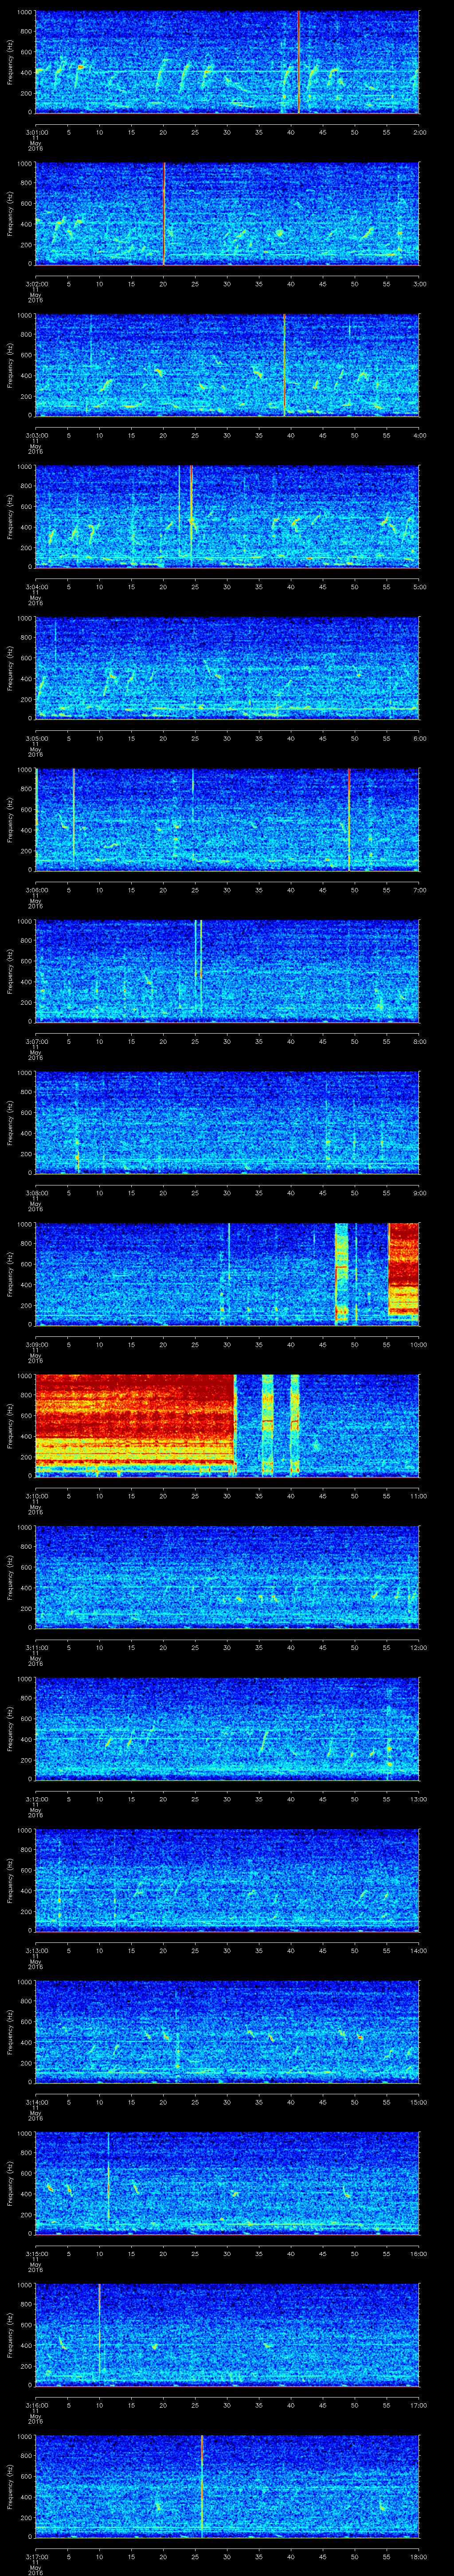Click the red noise block in the panel ending at 10:00
The image size is (454, 2576).
[403, 1270]
